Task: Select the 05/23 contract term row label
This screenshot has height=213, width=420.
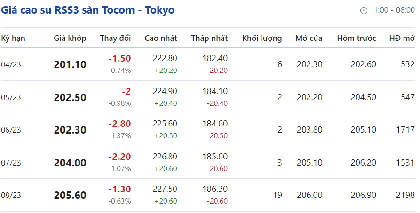Action: tap(11, 97)
